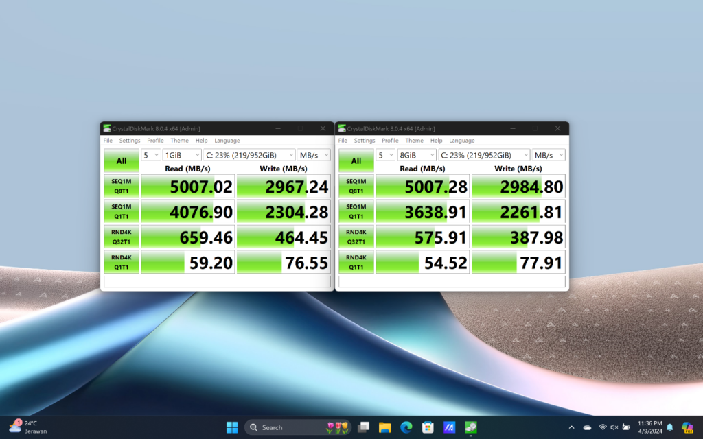Open the test count dropdown in the left window
The height and width of the screenshot is (439, 703).
pos(151,154)
